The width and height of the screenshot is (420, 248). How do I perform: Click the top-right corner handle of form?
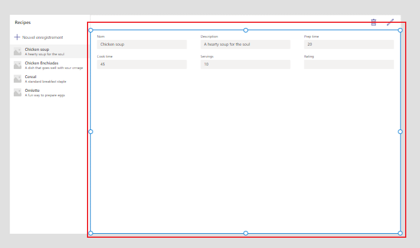click(400, 30)
